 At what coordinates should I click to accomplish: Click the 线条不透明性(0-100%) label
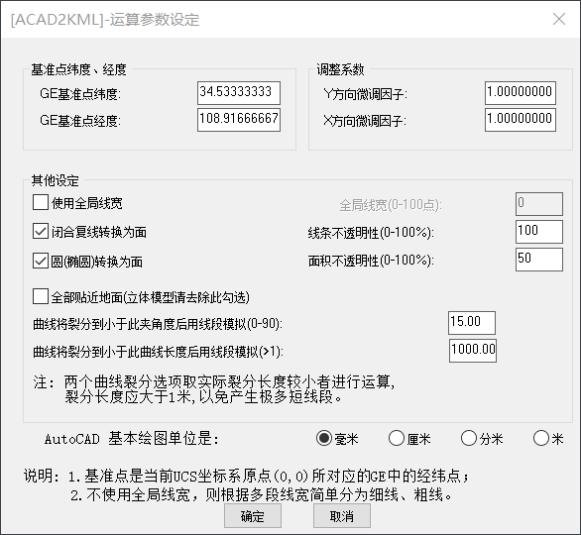pyautogui.click(x=371, y=233)
